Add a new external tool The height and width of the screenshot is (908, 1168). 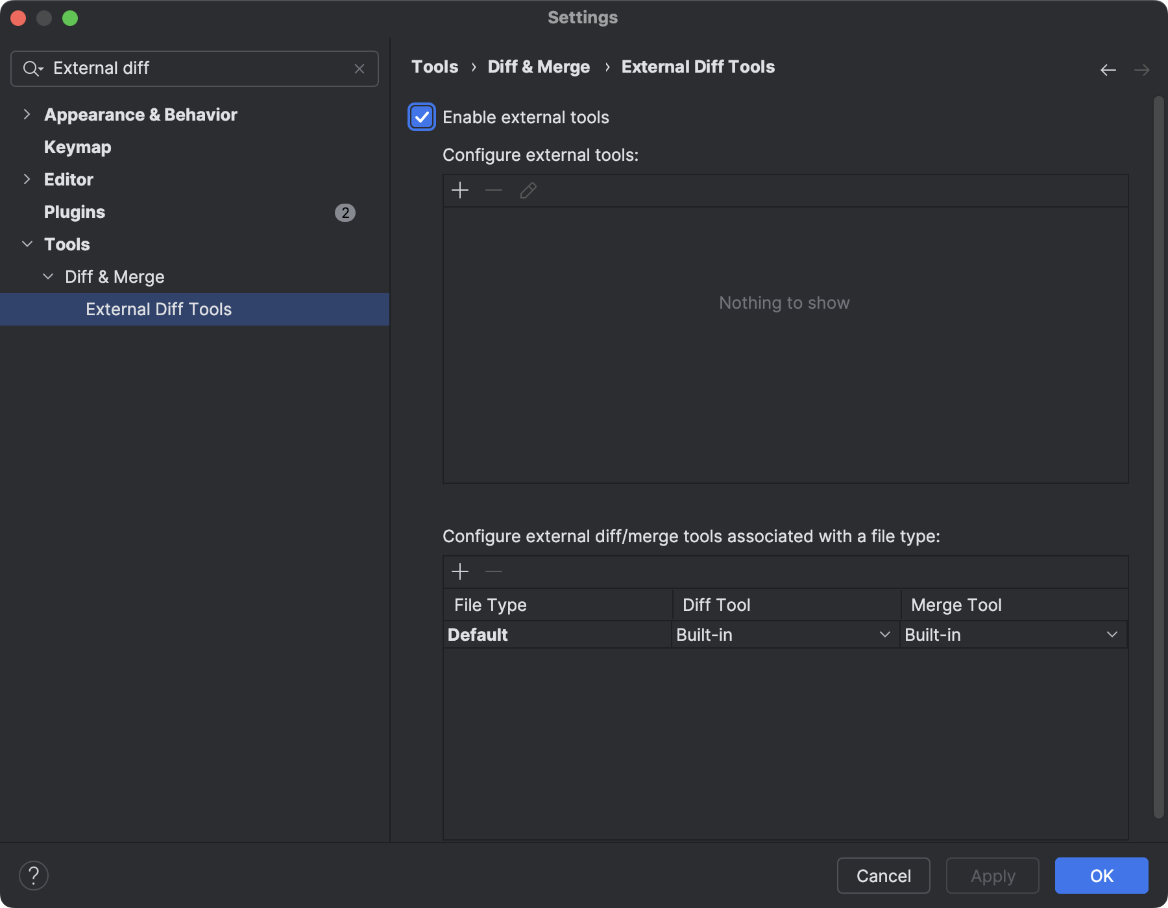pos(460,190)
